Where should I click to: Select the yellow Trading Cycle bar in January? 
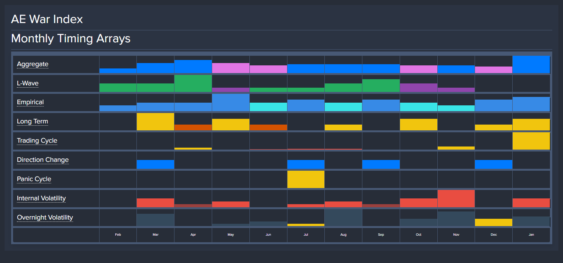click(x=531, y=141)
